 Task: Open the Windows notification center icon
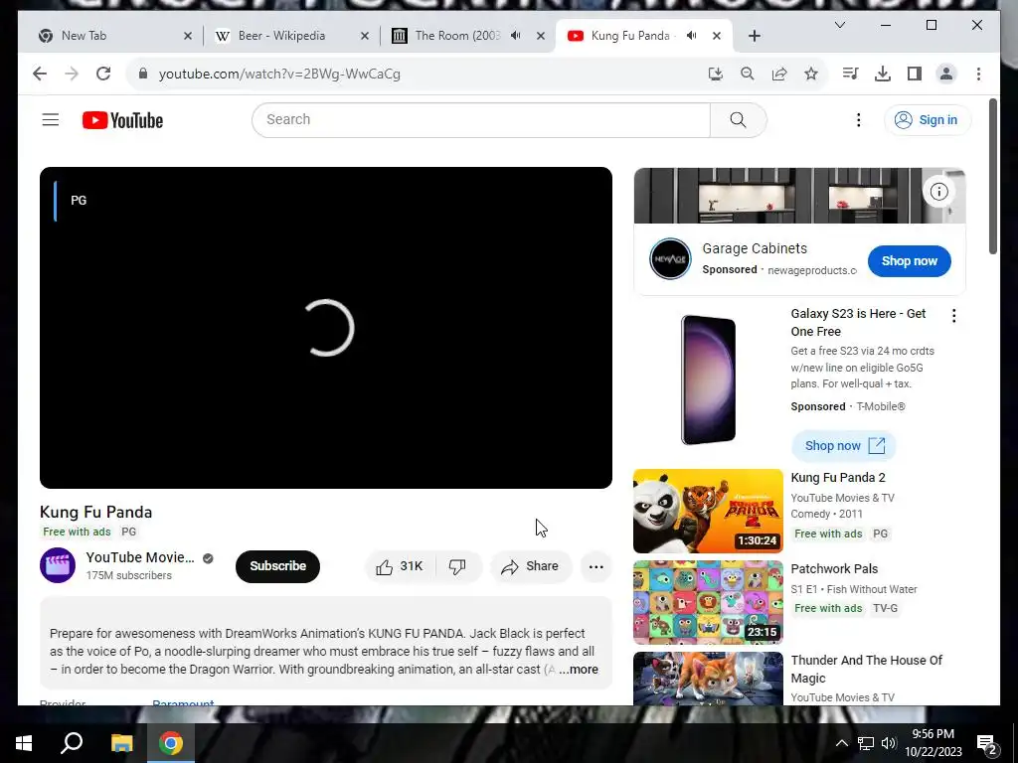[x=987, y=743]
